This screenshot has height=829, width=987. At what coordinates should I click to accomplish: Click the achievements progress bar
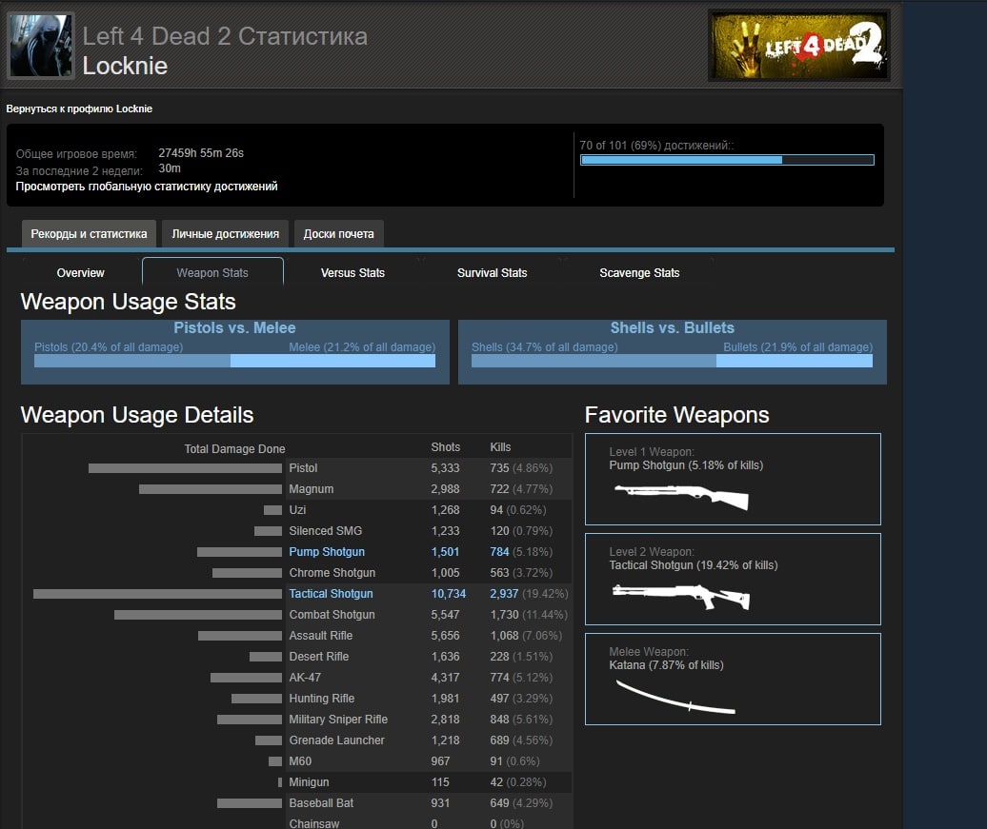727,160
